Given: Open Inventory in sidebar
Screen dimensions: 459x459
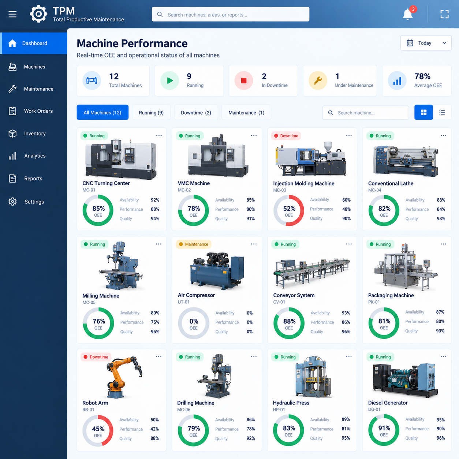Looking at the screenshot, I should point(34,134).
